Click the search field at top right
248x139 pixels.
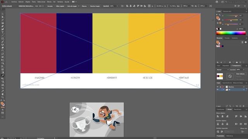pos(236,2)
